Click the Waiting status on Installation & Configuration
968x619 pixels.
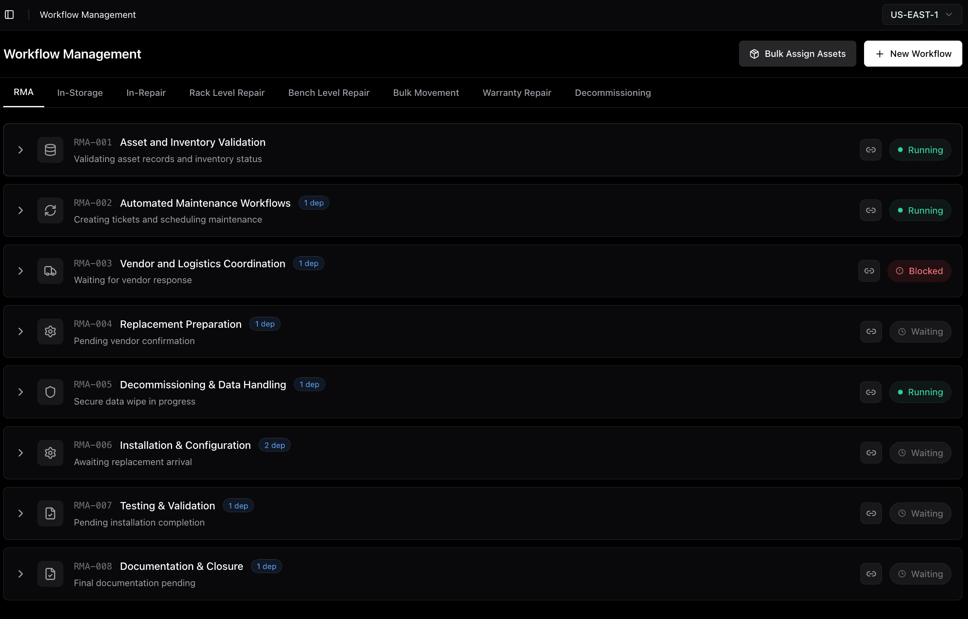[x=920, y=452]
